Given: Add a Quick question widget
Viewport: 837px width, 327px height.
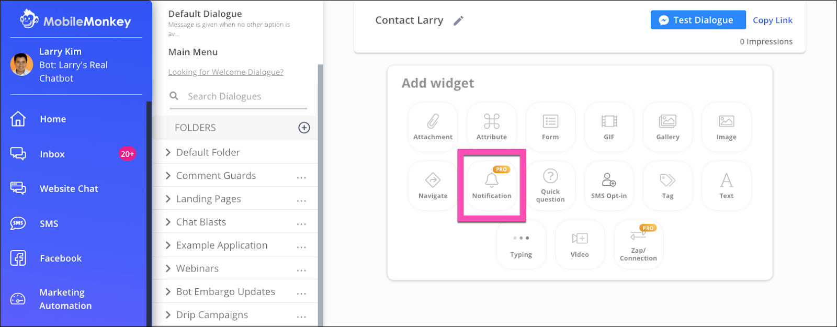Looking at the screenshot, I should (550, 185).
